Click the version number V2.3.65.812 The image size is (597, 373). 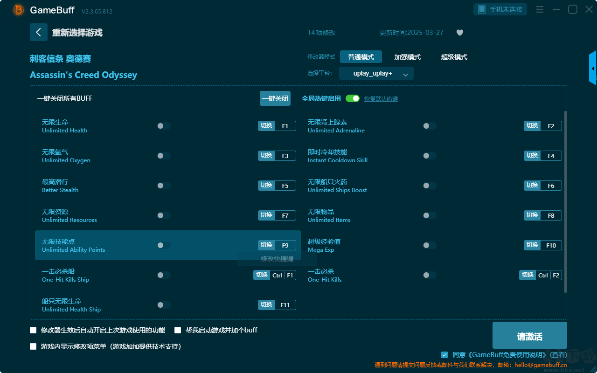coord(97,11)
